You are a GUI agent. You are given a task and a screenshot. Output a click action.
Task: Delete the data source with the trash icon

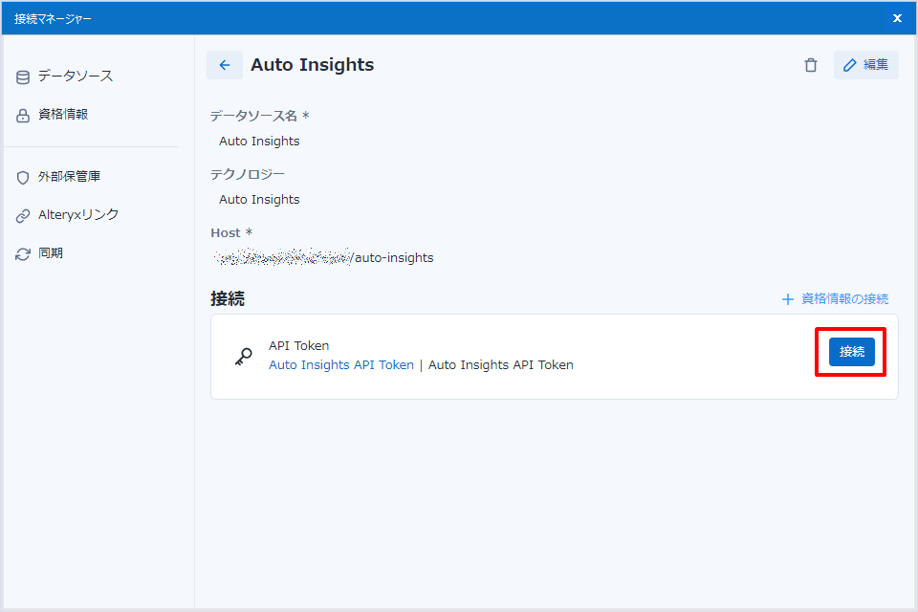coord(811,65)
